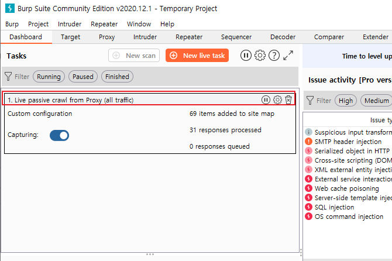The height and width of the screenshot is (261, 392).
Task: Click the New scan button
Action: click(x=134, y=55)
